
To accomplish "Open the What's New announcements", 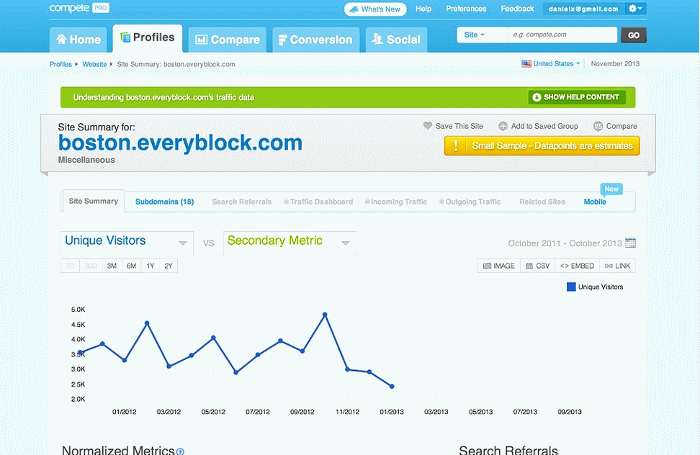I will click(375, 9).
